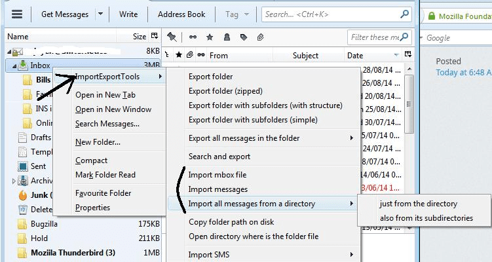The height and width of the screenshot is (262, 492).
Task: Open the Tag dropdown in toolbar
Action: click(x=237, y=14)
